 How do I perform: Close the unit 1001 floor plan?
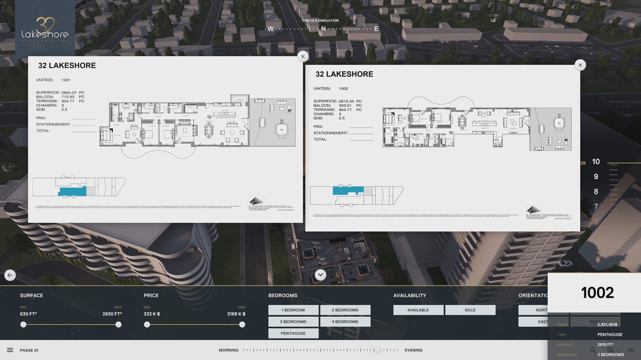point(303,56)
